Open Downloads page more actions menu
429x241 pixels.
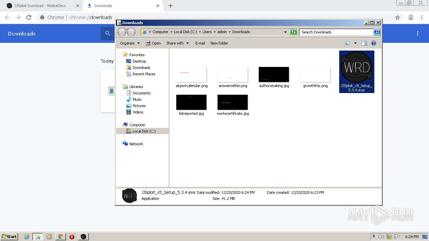click(x=418, y=33)
